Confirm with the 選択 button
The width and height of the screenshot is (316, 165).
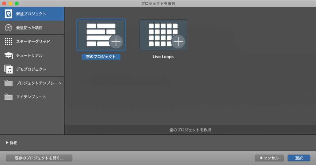299,158
